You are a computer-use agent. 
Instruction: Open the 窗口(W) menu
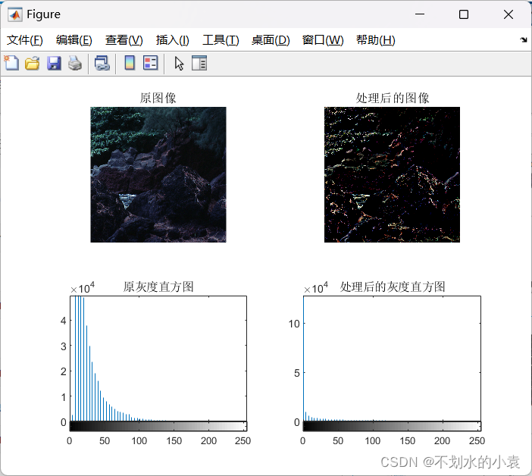[323, 40]
